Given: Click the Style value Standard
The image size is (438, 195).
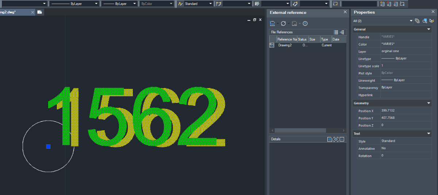Looking at the screenshot, I should (406, 141).
